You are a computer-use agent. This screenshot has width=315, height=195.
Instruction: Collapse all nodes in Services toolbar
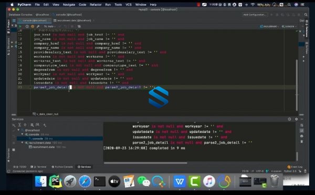[25, 125]
